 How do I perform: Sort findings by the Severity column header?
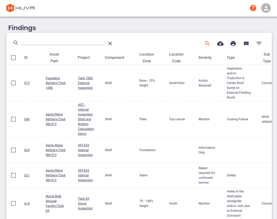click(x=205, y=58)
